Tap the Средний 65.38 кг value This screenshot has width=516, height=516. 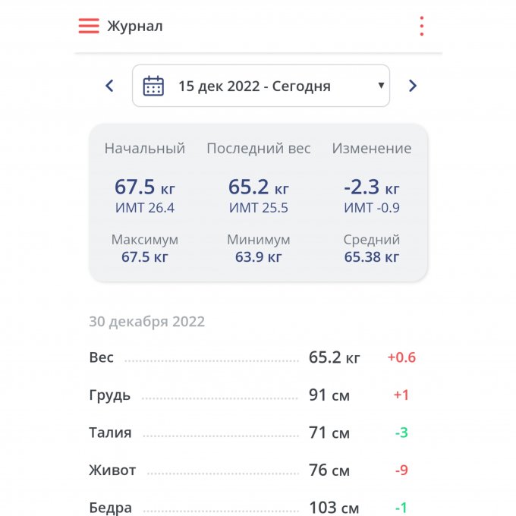pyautogui.click(x=371, y=256)
